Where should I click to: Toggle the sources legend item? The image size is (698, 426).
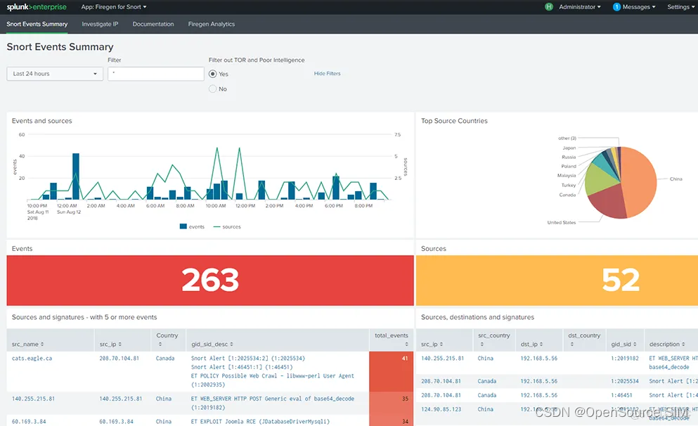[x=226, y=226]
